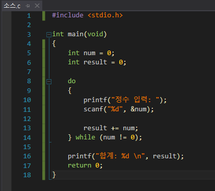
Task: Click the 'result += num;' statement
Action: click(111, 128)
